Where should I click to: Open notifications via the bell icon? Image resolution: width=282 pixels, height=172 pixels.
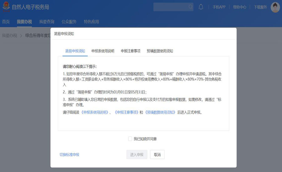[x=201, y=7]
